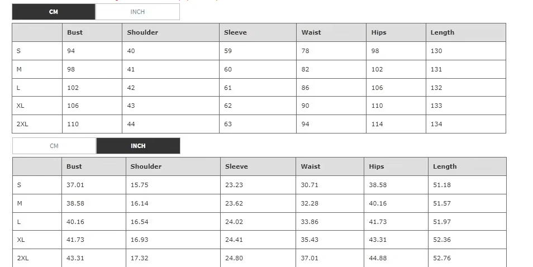The width and height of the screenshot is (533, 267).
Task: Click the 44.88 hips value in inches
Action: point(378,258)
